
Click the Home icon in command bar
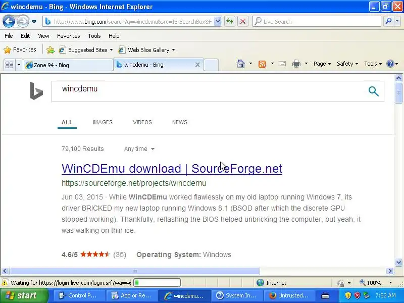click(241, 64)
